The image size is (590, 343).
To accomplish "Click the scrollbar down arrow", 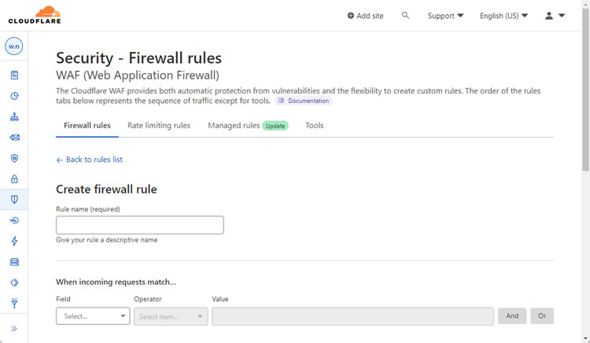I will pos(585,339).
